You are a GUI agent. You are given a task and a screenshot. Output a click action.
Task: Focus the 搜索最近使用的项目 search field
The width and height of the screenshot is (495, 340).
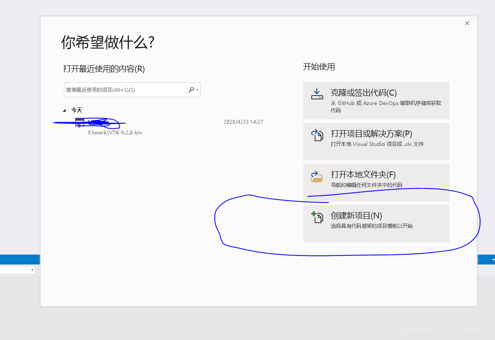pos(132,90)
